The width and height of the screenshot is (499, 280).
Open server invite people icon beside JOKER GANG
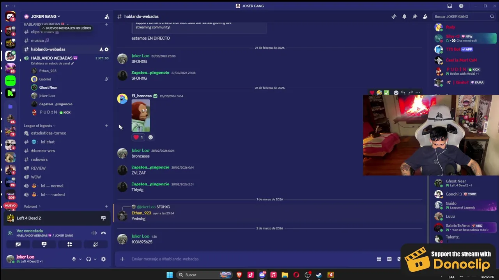tap(107, 17)
